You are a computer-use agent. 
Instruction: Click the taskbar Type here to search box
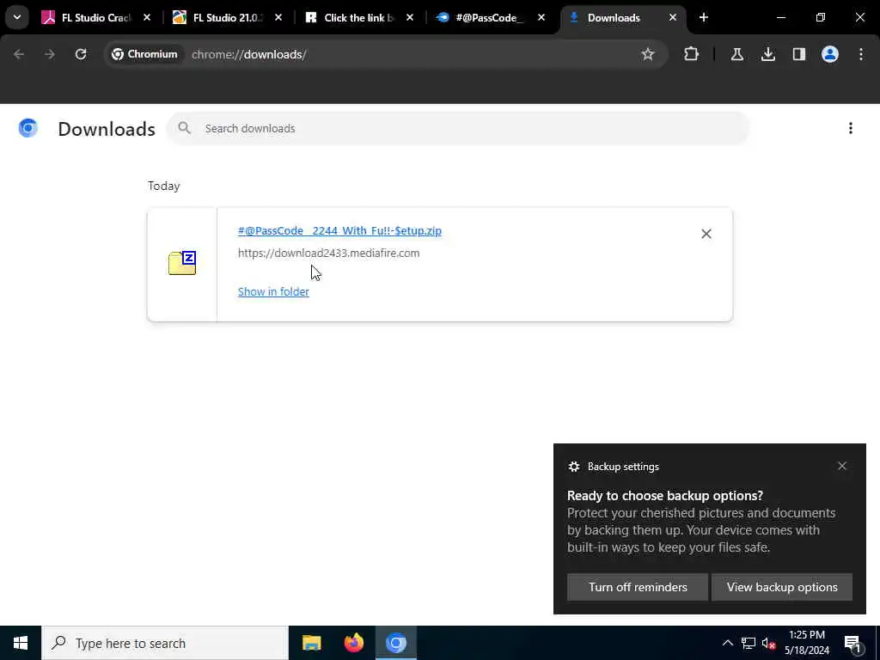tap(165, 643)
